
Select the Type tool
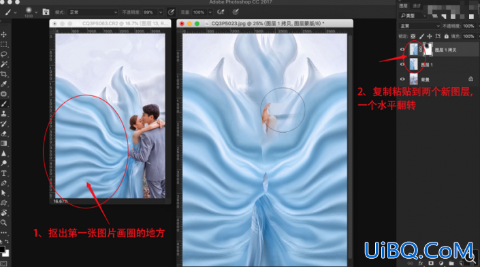(4, 173)
